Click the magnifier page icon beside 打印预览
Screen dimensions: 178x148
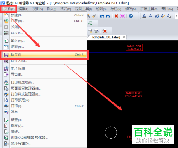pyautogui.click(x=6, y=100)
